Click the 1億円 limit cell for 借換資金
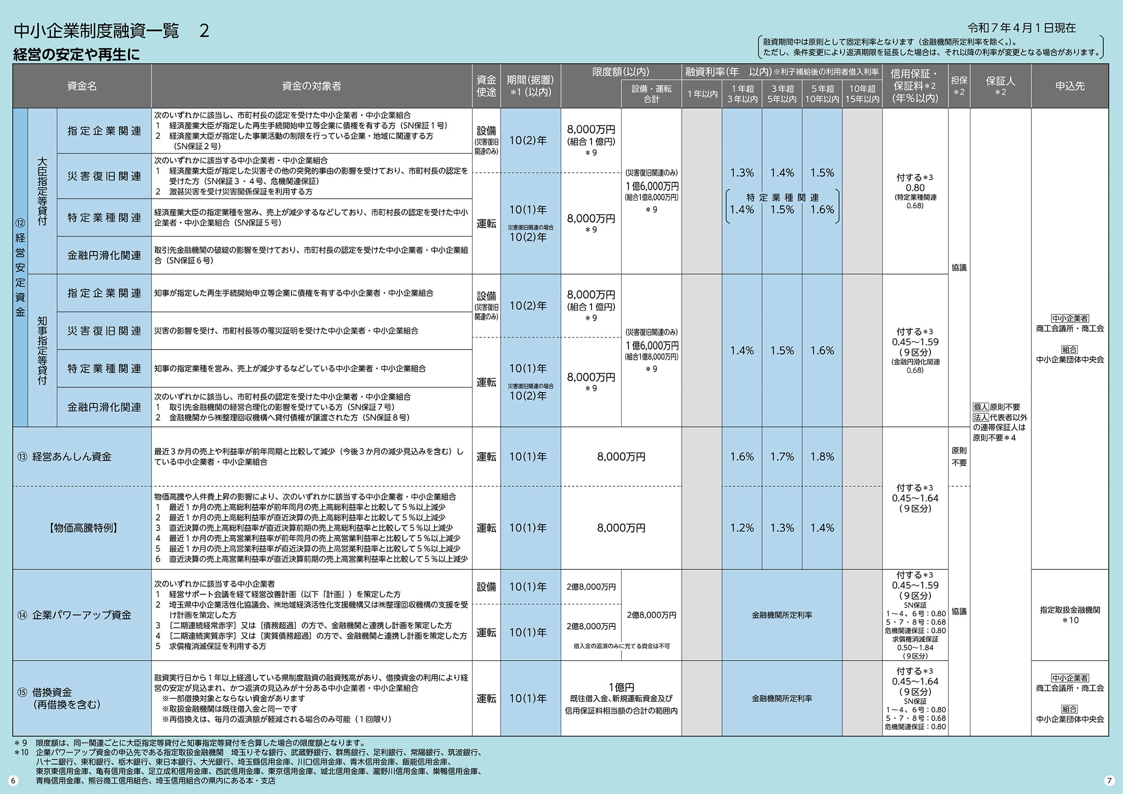Image resolution: width=1123 pixels, height=794 pixels. 621,687
